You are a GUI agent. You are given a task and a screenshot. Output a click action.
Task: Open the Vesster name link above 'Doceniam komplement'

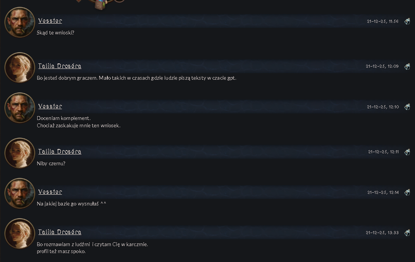coord(50,106)
